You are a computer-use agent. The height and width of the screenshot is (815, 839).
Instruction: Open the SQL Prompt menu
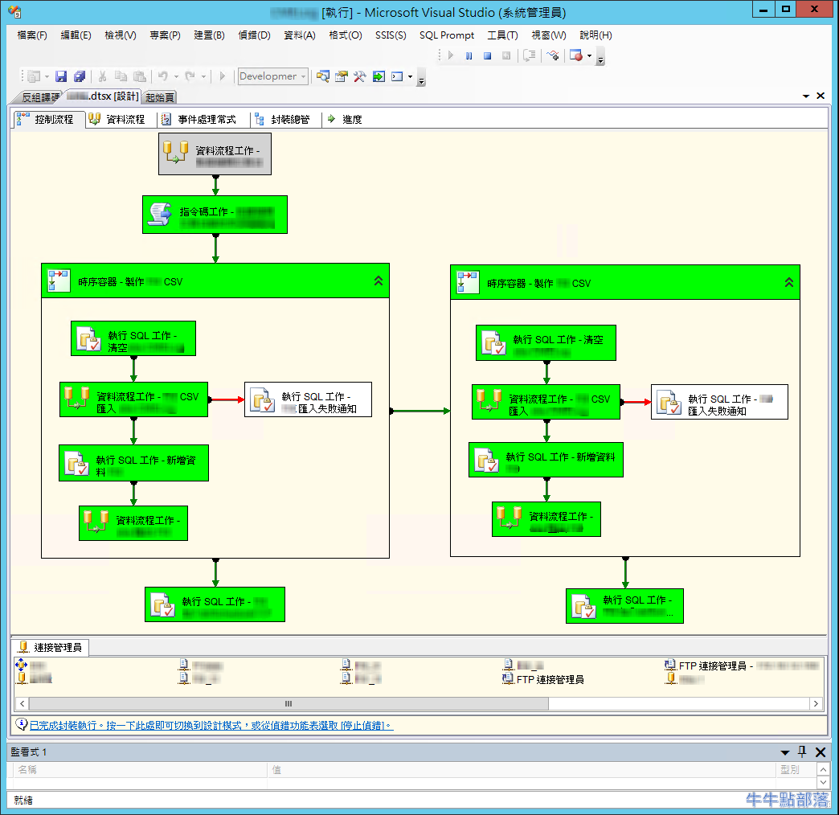coord(447,35)
